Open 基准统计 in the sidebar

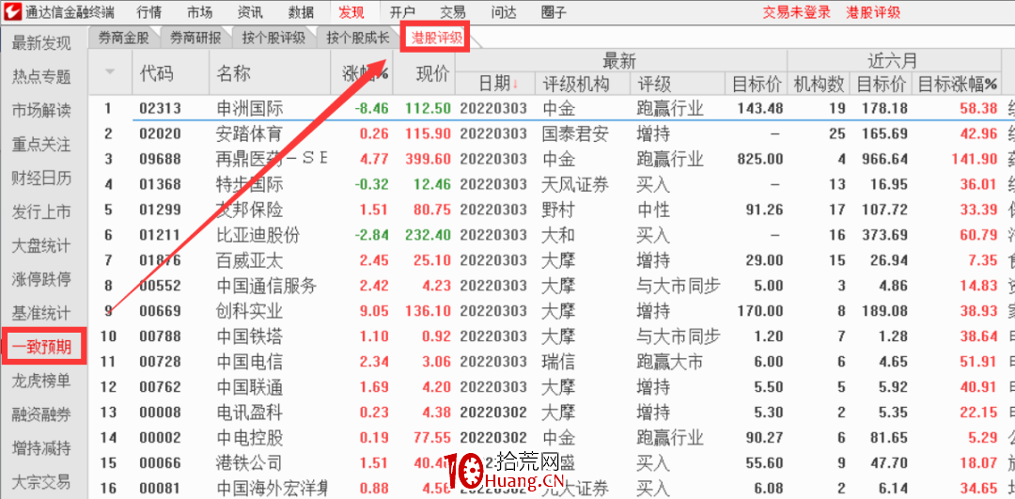[x=41, y=313]
